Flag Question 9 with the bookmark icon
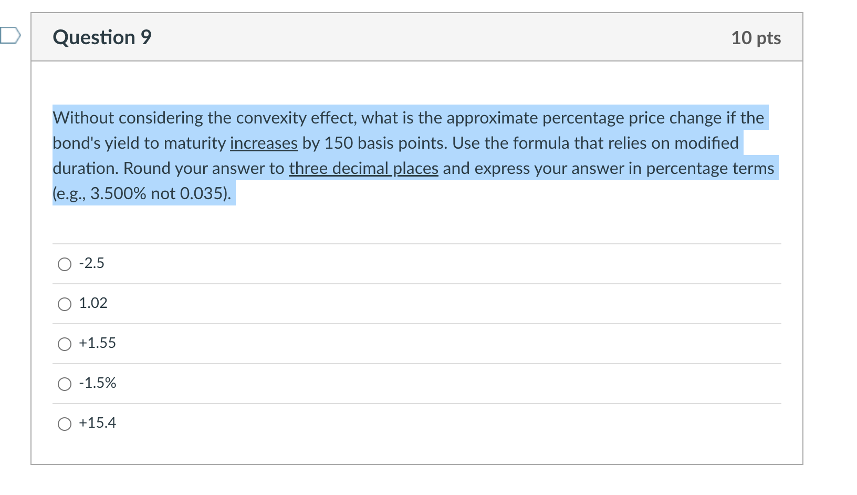 point(10,36)
